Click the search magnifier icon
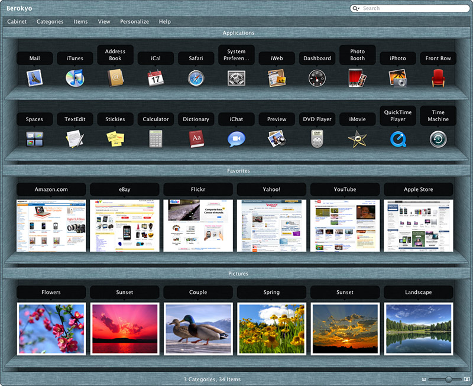The height and width of the screenshot is (386, 473). (356, 8)
